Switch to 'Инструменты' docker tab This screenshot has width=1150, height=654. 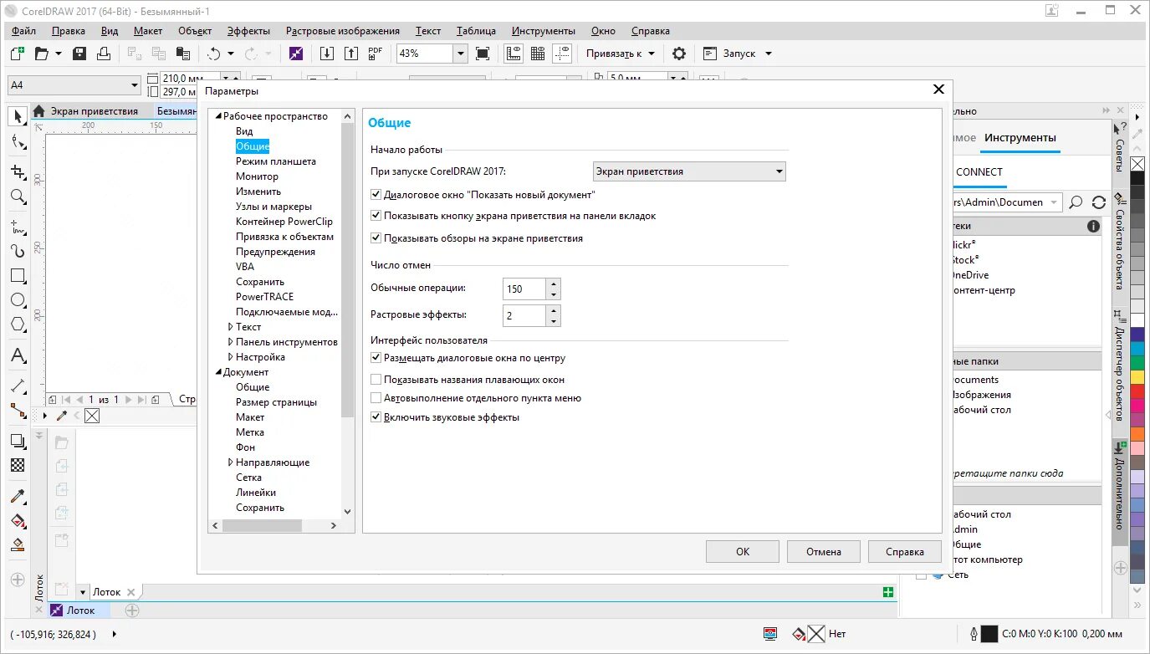click(x=1020, y=138)
